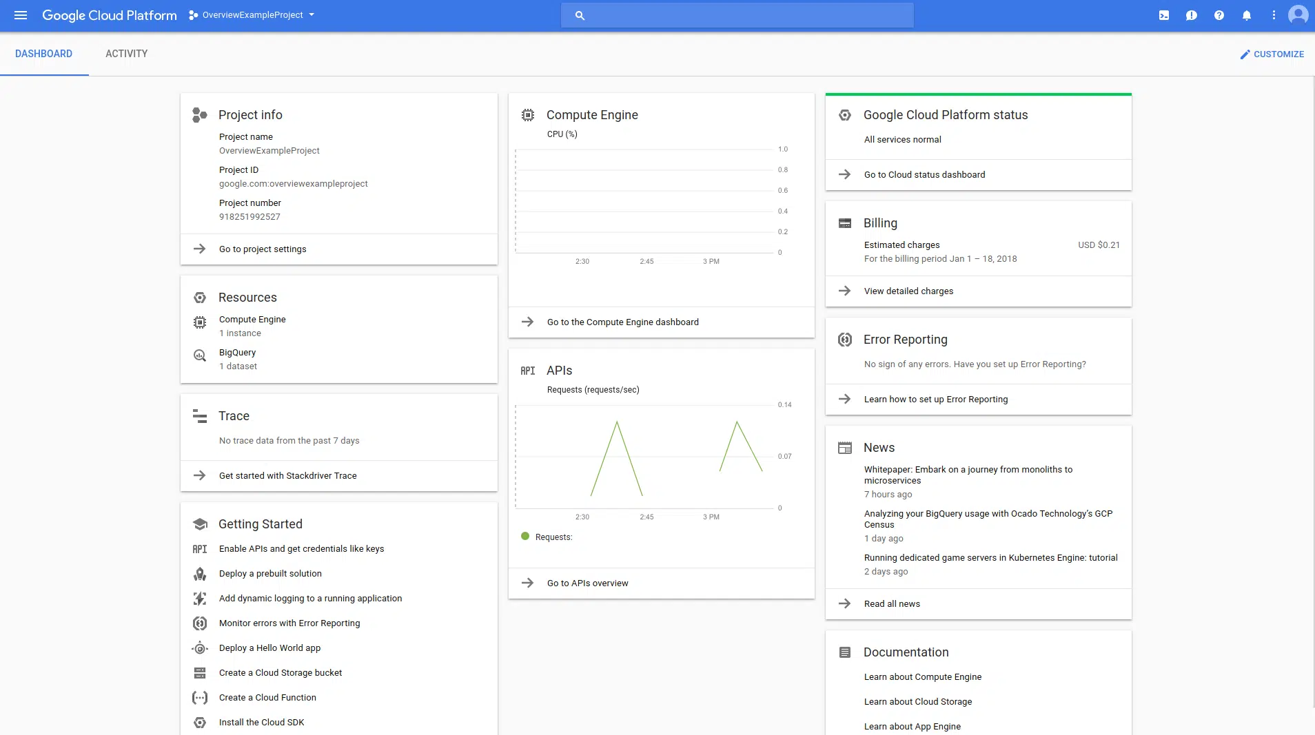Click inside the search bar
Image resolution: width=1315 pixels, height=735 pixels.
click(x=737, y=14)
